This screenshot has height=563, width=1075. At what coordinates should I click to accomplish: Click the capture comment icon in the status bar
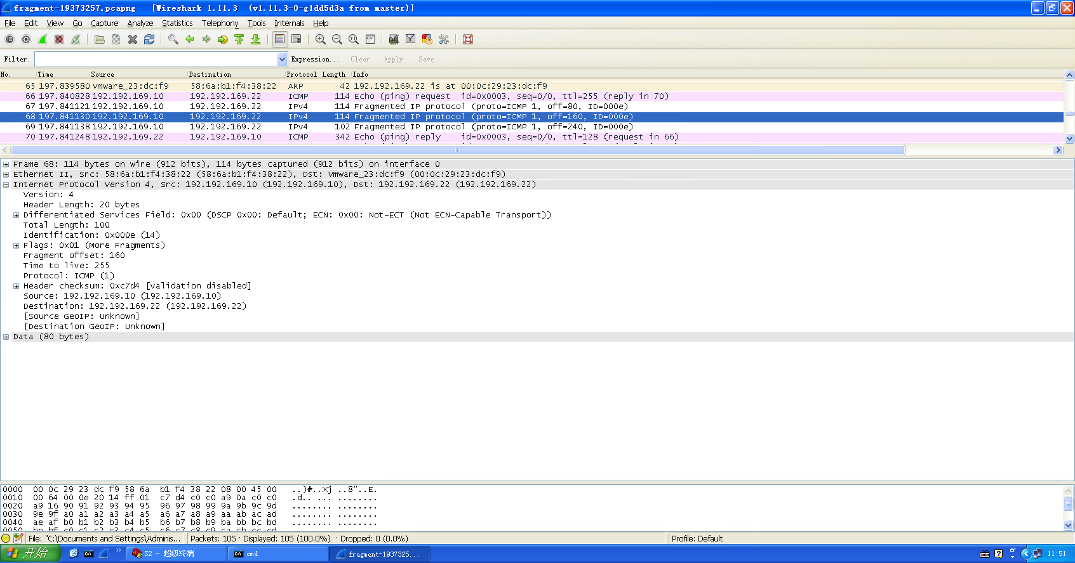click(18, 538)
